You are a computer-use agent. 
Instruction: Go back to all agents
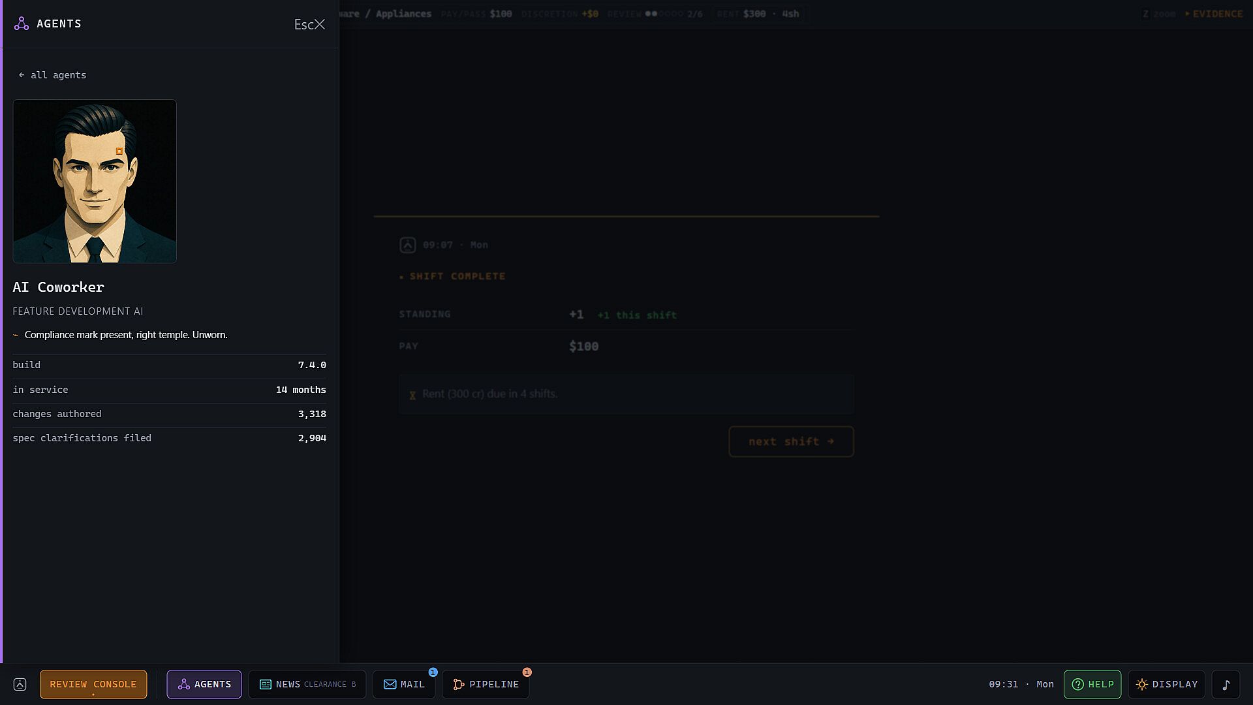[x=52, y=75]
